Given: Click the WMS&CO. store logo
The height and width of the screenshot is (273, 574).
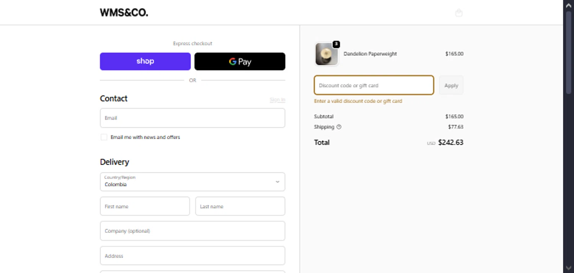Looking at the screenshot, I should [124, 13].
